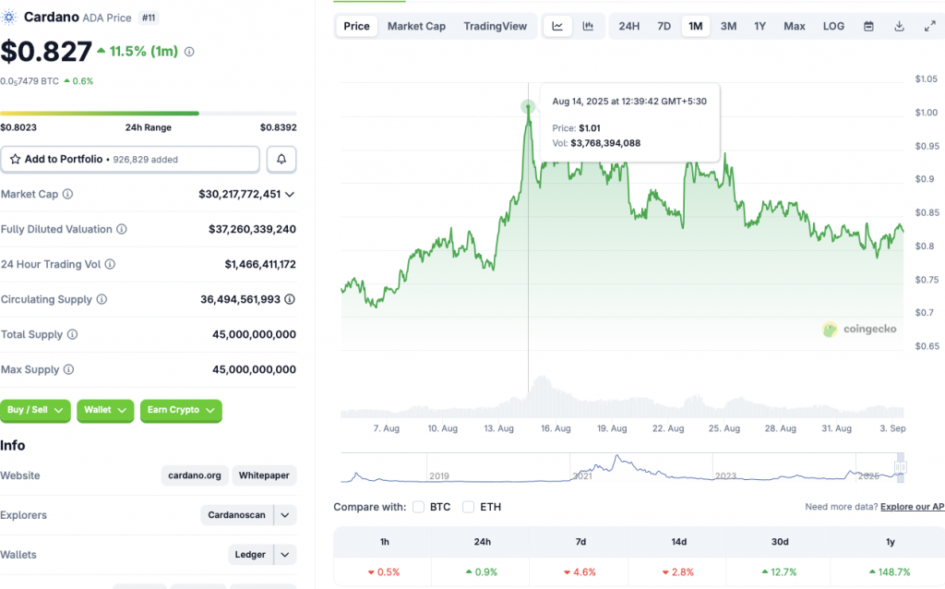The image size is (945, 589).
Task: Click the star icon in Add to Portfolio
Action: [x=15, y=159]
